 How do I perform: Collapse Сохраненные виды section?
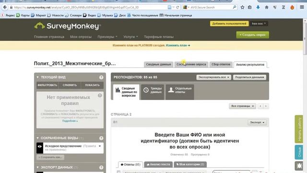tap(37, 138)
